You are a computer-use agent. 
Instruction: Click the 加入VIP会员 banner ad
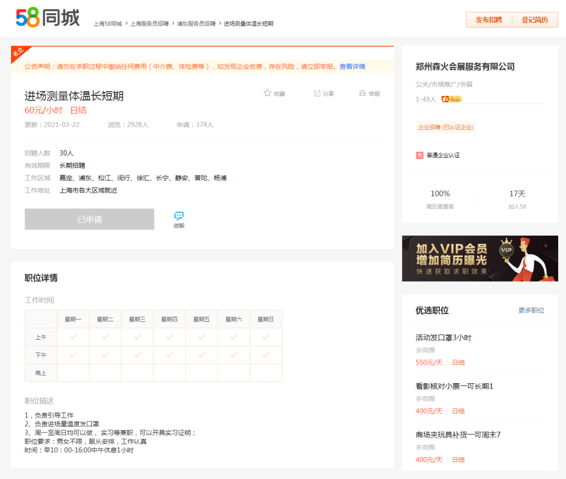pyautogui.click(x=480, y=259)
